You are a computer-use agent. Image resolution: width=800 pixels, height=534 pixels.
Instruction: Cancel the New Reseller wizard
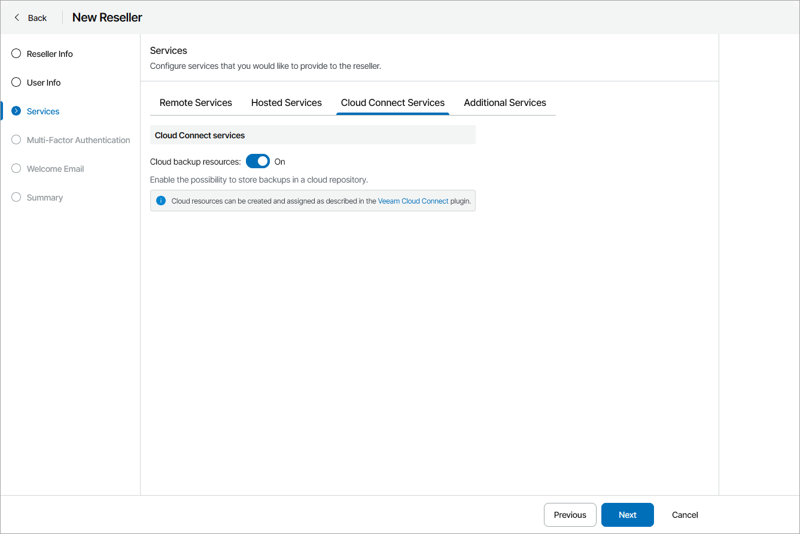pos(685,514)
